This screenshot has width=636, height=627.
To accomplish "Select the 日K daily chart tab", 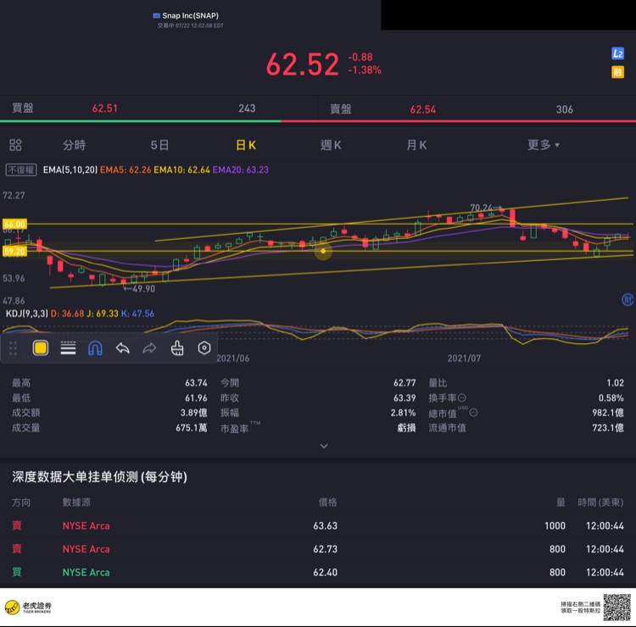I will point(246,145).
